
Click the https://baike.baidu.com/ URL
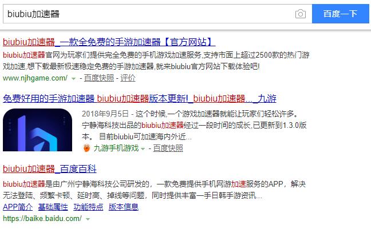[42, 218]
